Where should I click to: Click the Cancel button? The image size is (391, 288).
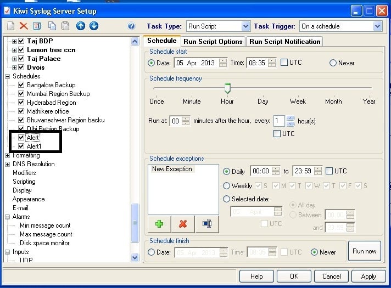pyautogui.click(x=331, y=276)
